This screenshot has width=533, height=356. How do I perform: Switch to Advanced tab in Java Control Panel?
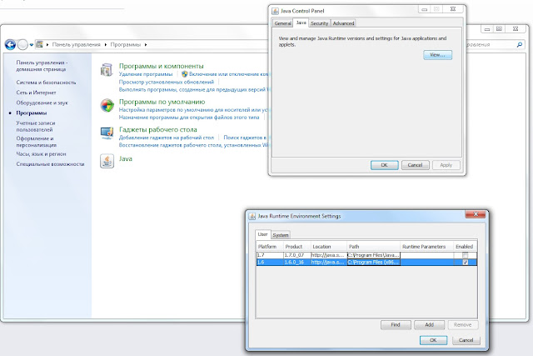pos(343,23)
